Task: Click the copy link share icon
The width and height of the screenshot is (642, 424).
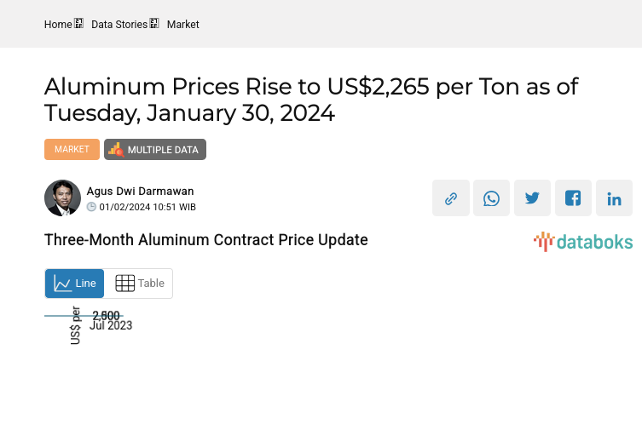Action: point(451,198)
